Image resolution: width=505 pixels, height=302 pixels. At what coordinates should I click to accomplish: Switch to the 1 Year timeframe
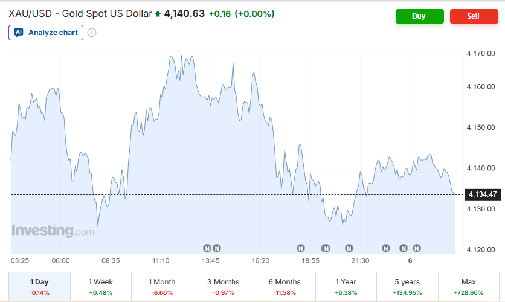pyautogui.click(x=346, y=286)
